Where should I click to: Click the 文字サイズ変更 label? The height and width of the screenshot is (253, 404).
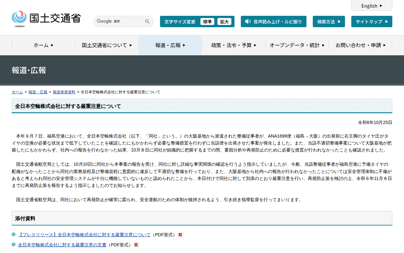click(180, 22)
